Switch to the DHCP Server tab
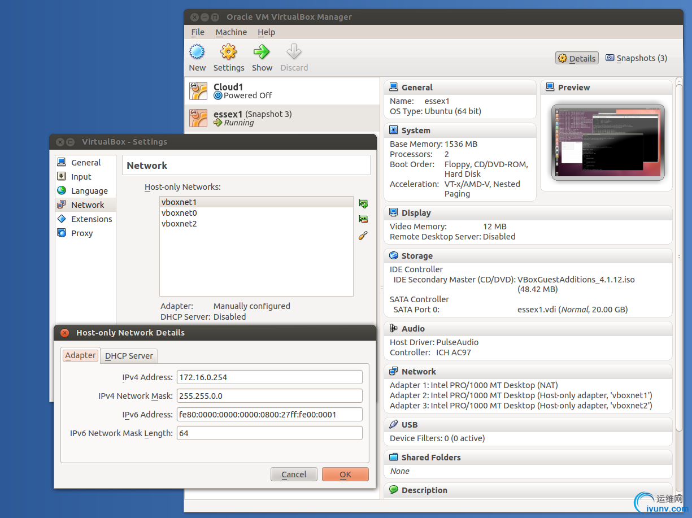Image resolution: width=692 pixels, height=518 pixels. click(x=129, y=356)
